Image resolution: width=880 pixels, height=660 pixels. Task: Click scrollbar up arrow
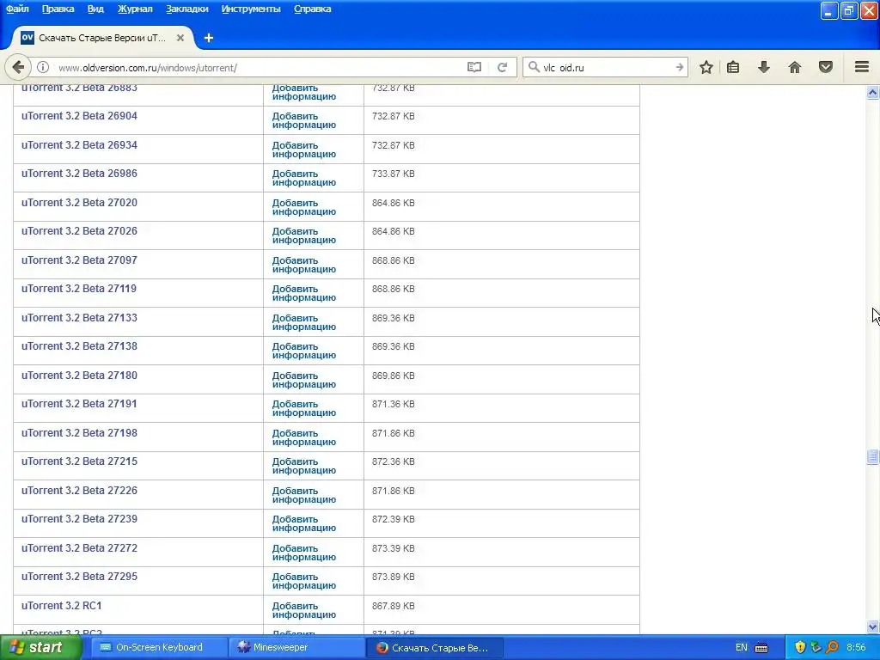pyautogui.click(x=872, y=93)
